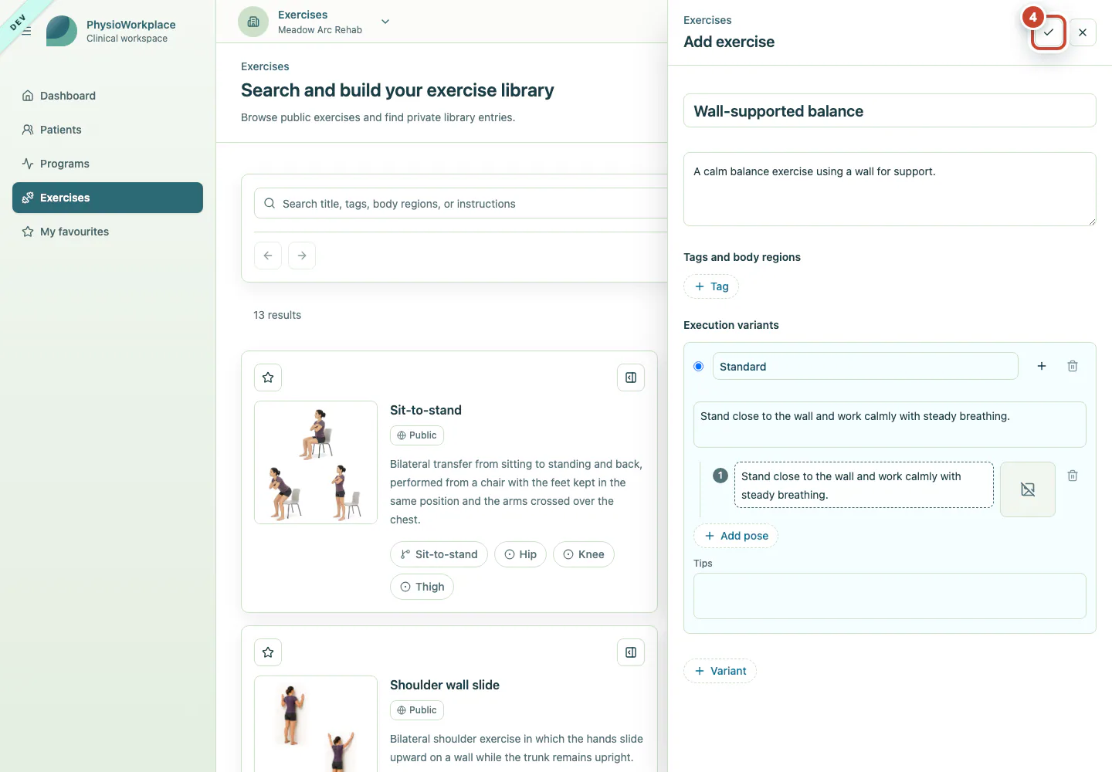Filter by the Sit-to-stand tag chip
The height and width of the screenshot is (772, 1112).
pyautogui.click(x=439, y=554)
